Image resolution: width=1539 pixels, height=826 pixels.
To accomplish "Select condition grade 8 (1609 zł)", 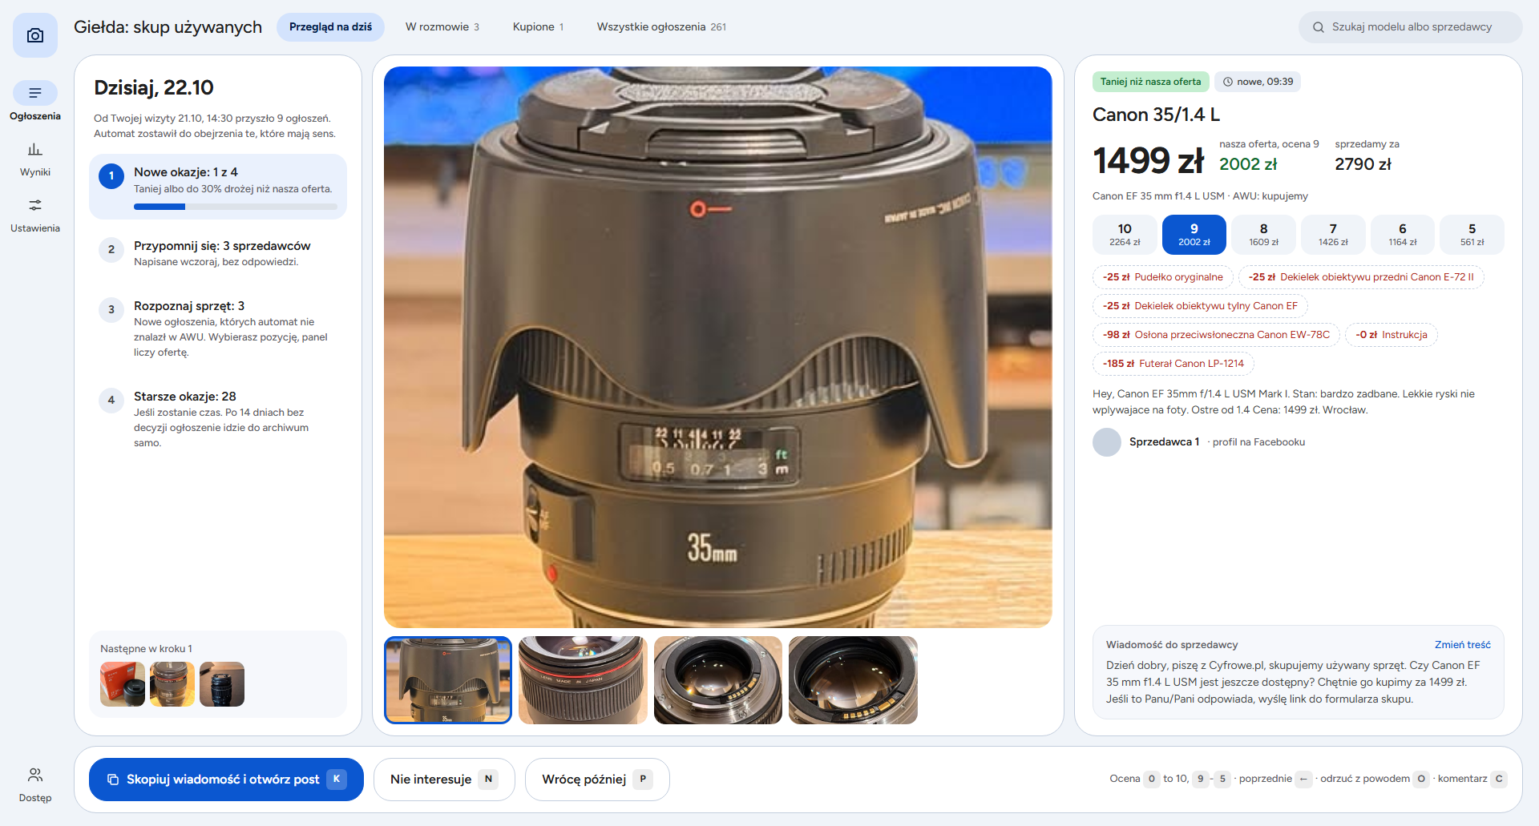I will point(1264,235).
